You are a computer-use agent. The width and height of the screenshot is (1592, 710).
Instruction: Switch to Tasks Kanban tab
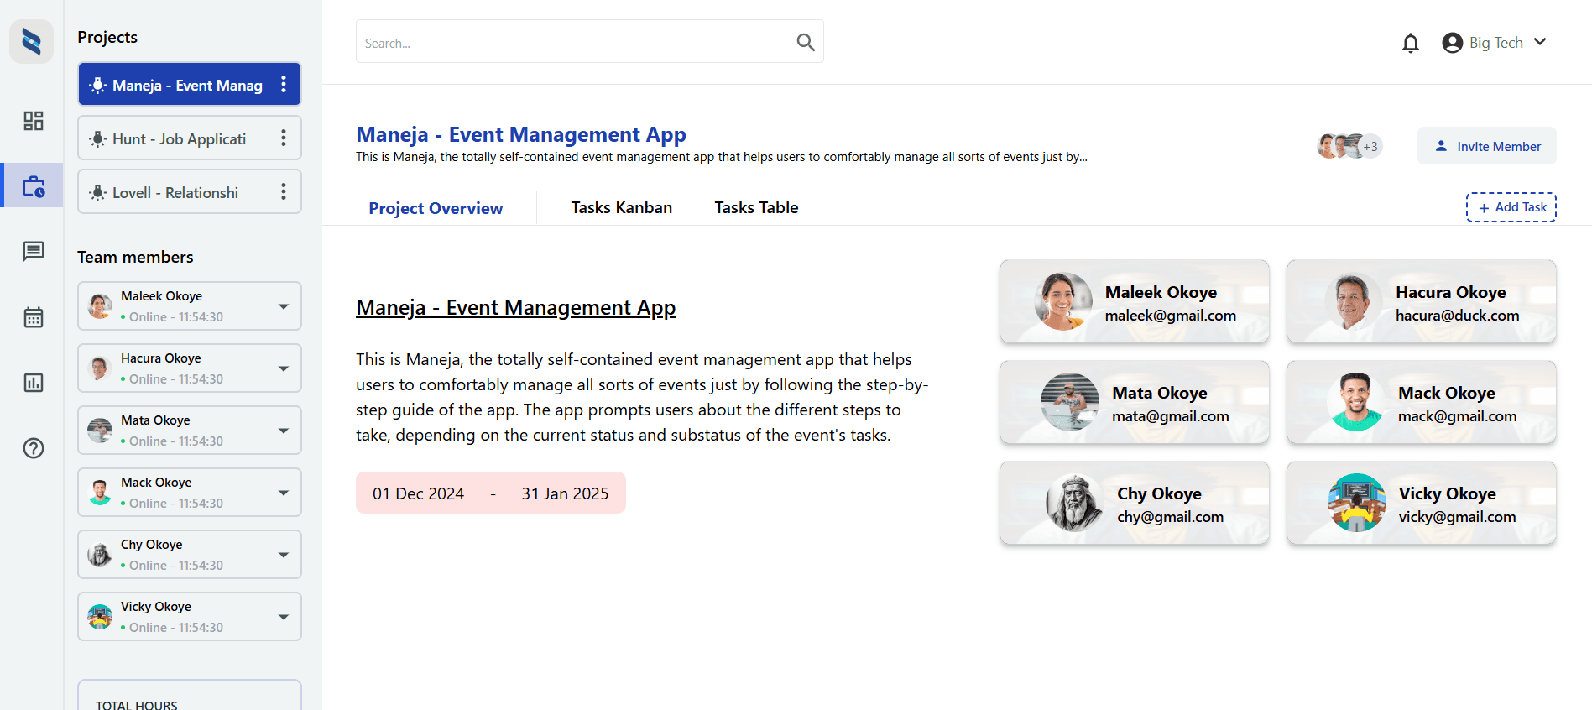[621, 207]
